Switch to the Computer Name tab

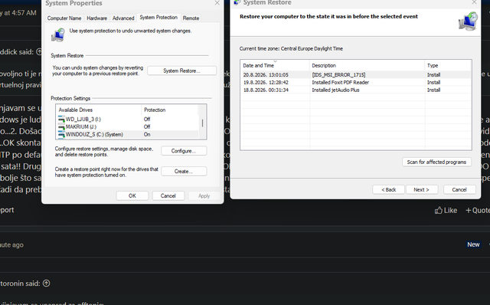click(x=64, y=18)
